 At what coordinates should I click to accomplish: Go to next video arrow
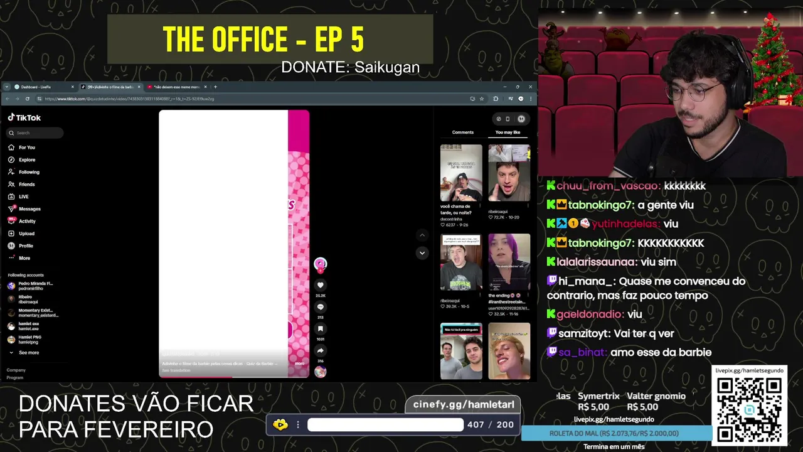pyautogui.click(x=422, y=252)
